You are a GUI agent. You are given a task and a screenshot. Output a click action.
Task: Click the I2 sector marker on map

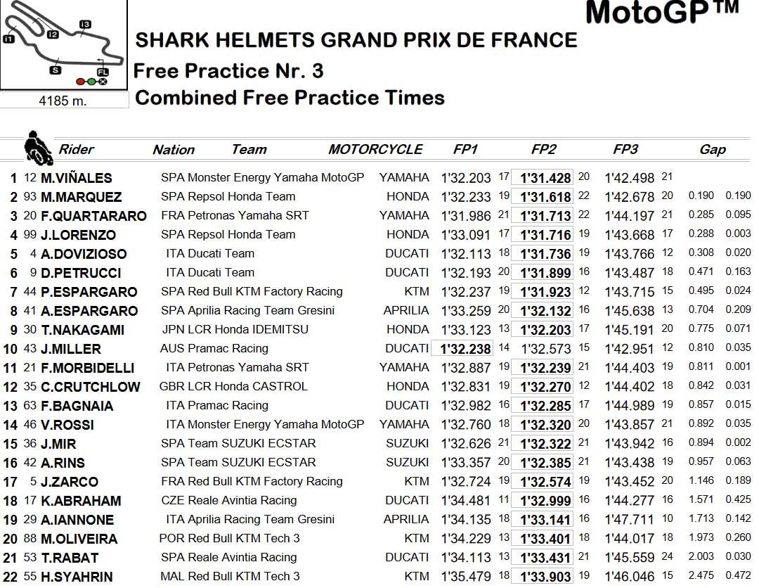53,34
